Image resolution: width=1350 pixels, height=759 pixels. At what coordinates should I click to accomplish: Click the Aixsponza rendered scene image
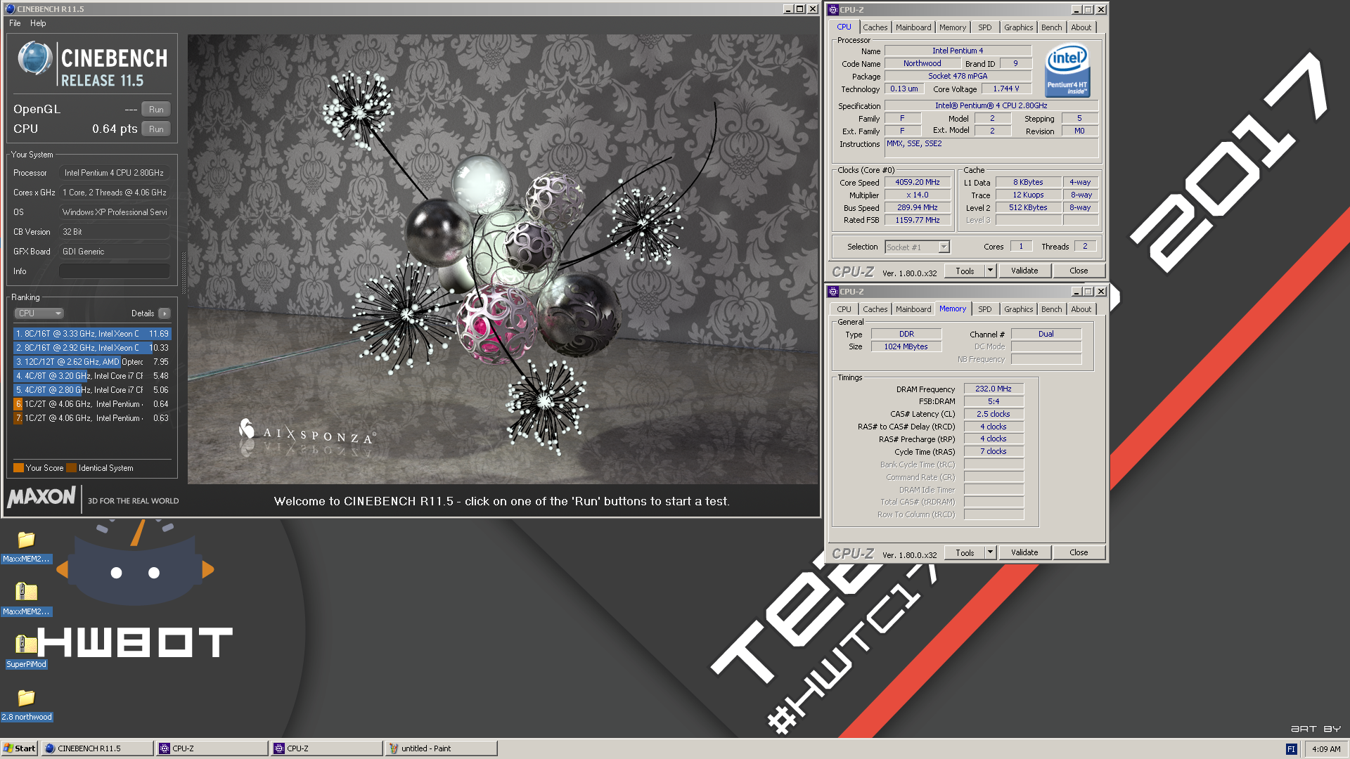click(x=503, y=259)
